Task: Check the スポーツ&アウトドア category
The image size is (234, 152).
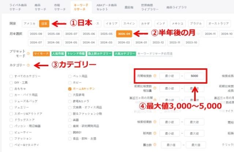Action: (11, 114)
